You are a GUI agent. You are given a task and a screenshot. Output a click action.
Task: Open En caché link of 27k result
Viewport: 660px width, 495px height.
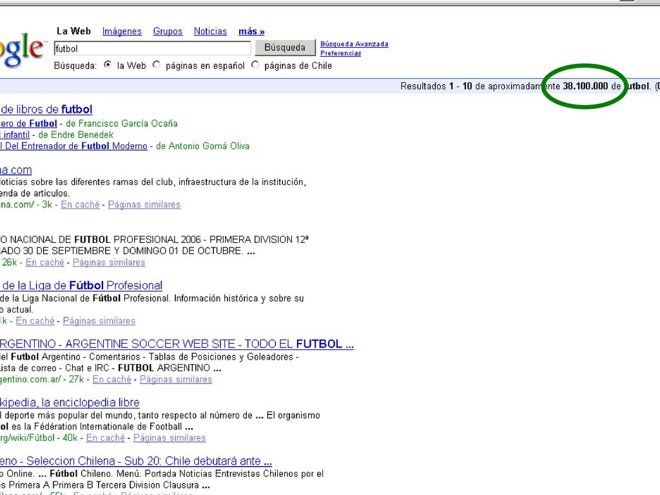click(x=112, y=379)
